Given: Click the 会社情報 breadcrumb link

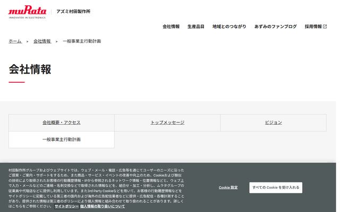Looking at the screenshot, I should pyautogui.click(x=42, y=41).
